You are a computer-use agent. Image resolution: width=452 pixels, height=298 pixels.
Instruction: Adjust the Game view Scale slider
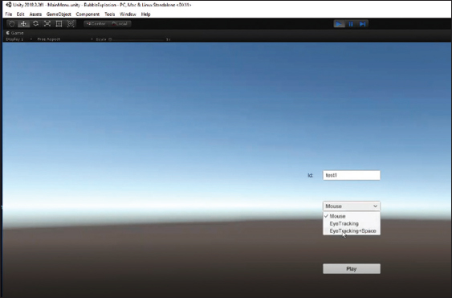[x=138, y=39]
